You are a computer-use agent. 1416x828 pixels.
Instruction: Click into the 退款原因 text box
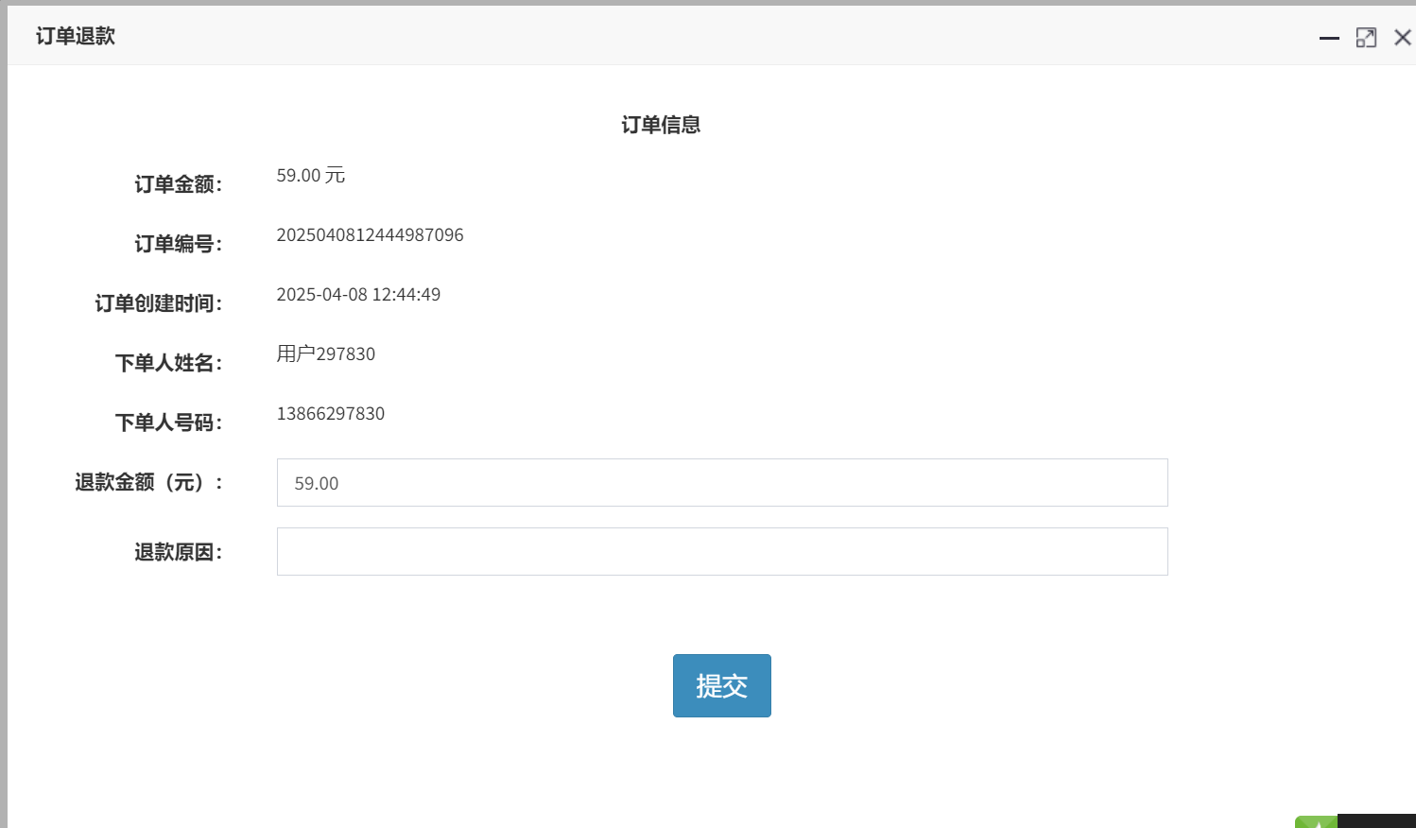click(x=721, y=552)
